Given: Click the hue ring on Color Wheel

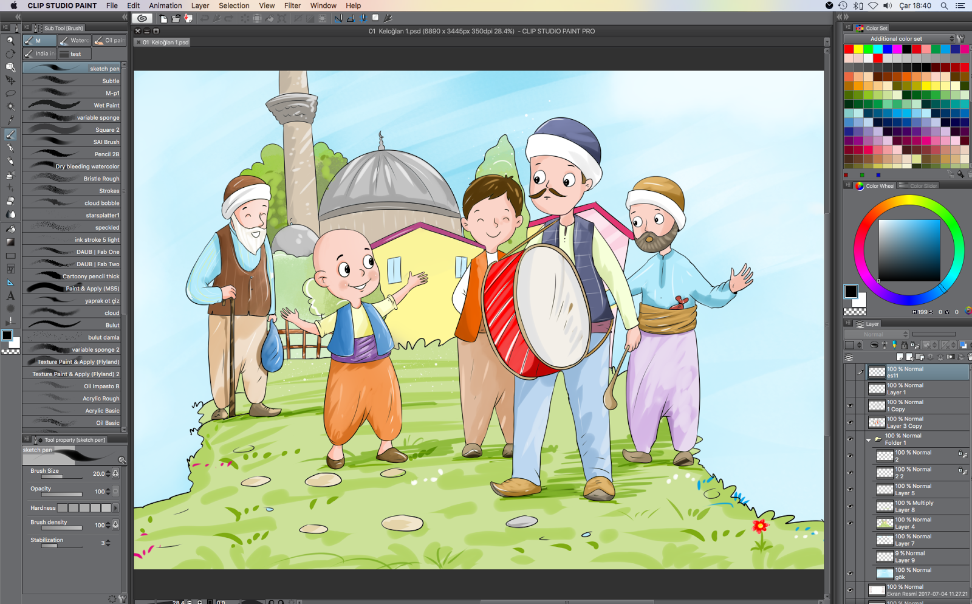Looking at the screenshot, I should (909, 199).
